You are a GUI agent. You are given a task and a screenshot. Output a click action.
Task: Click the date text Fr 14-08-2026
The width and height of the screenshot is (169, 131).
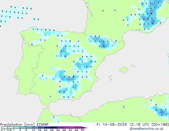coord(112,125)
